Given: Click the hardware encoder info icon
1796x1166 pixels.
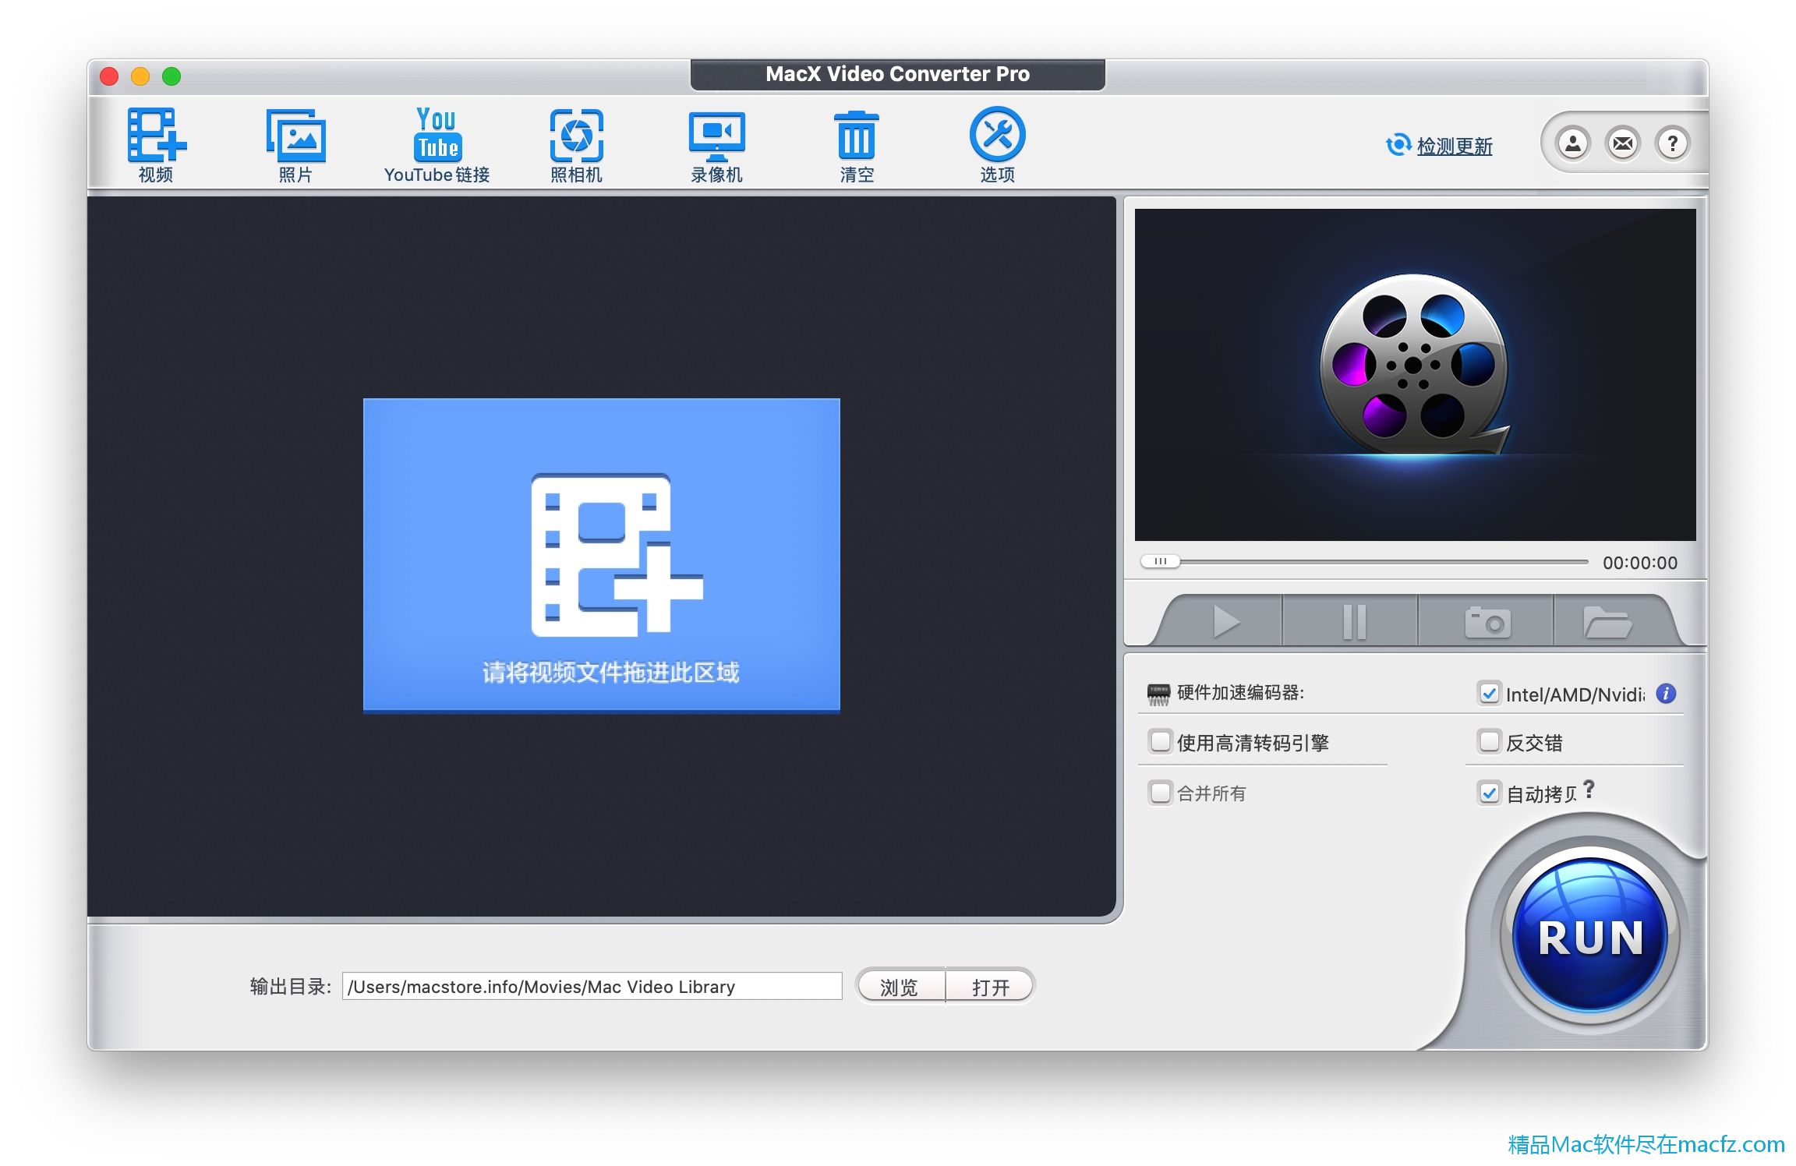Looking at the screenshot, I should [x=1666, y=693].
